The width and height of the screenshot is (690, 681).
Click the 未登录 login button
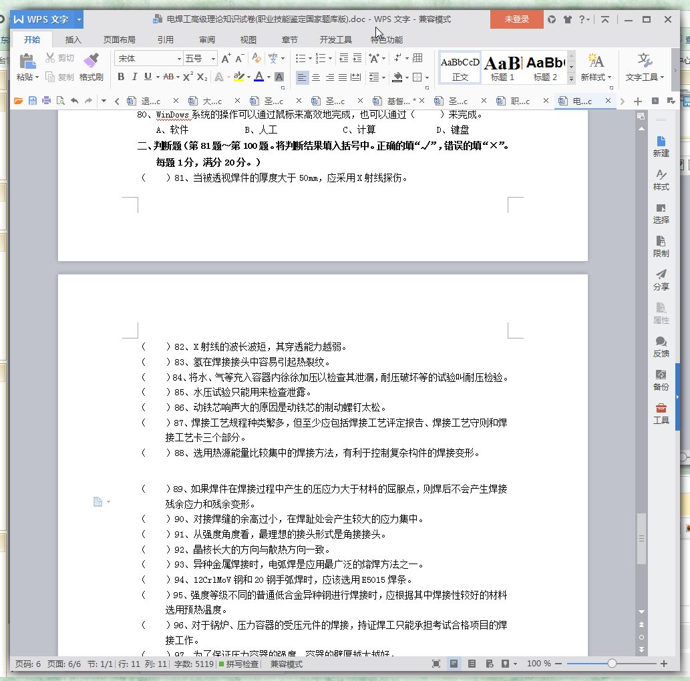pyautogui.click(x=516, y=19)
